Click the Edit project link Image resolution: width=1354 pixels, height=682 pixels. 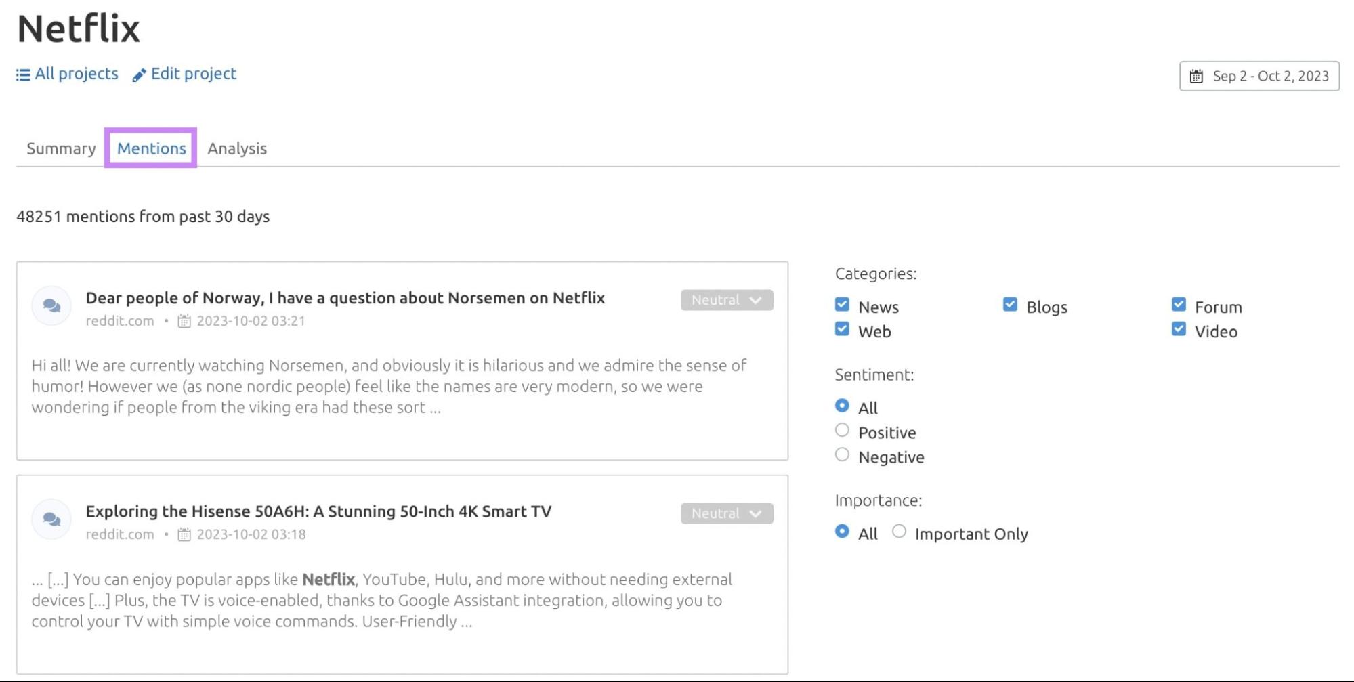click(x=193, y=74)
